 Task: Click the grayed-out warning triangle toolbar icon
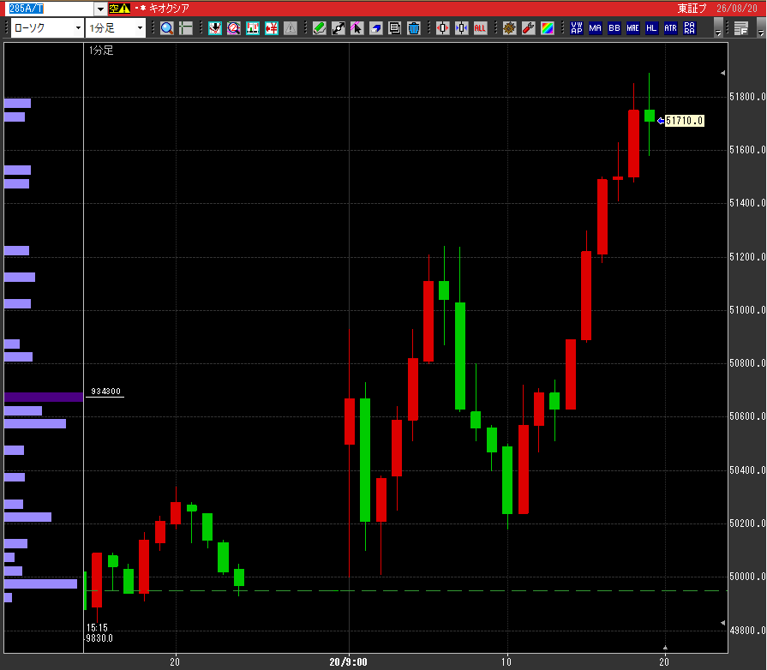[x=290, y=28]
